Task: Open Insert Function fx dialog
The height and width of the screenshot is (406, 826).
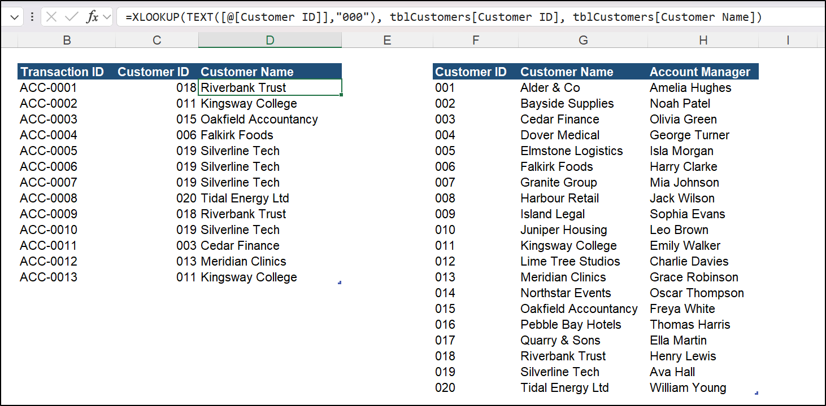Action: [92, 17]
